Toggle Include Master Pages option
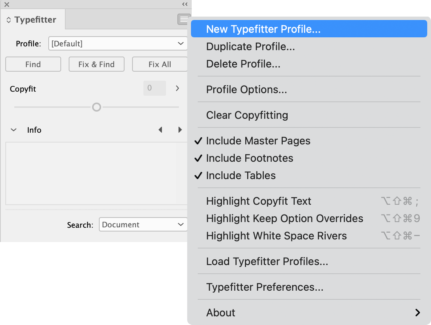This screenshot has height=325, width=431. (x=309, y=141)
